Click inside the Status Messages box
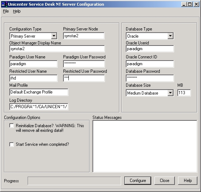Screen dimensions: 201x192 coord(145,146)
